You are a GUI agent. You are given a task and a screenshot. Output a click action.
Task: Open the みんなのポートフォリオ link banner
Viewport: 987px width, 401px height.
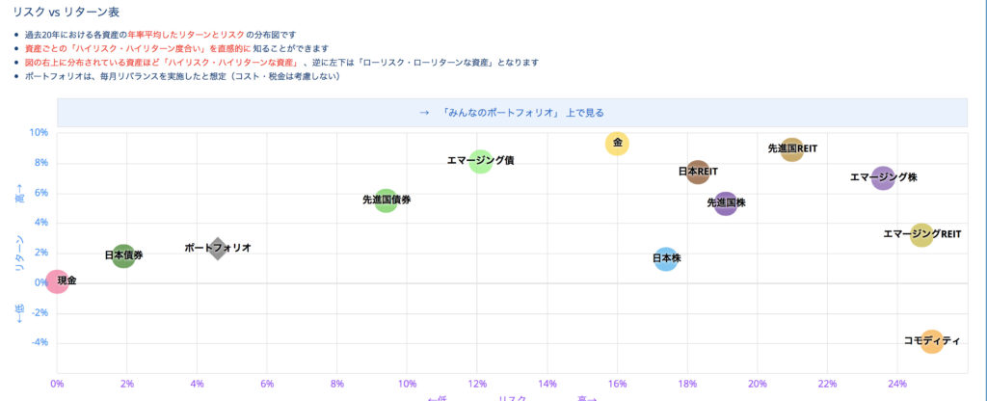(x=512, y=113)
